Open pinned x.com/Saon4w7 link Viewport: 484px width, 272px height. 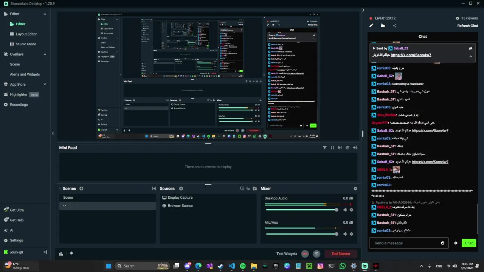[411, 55]
